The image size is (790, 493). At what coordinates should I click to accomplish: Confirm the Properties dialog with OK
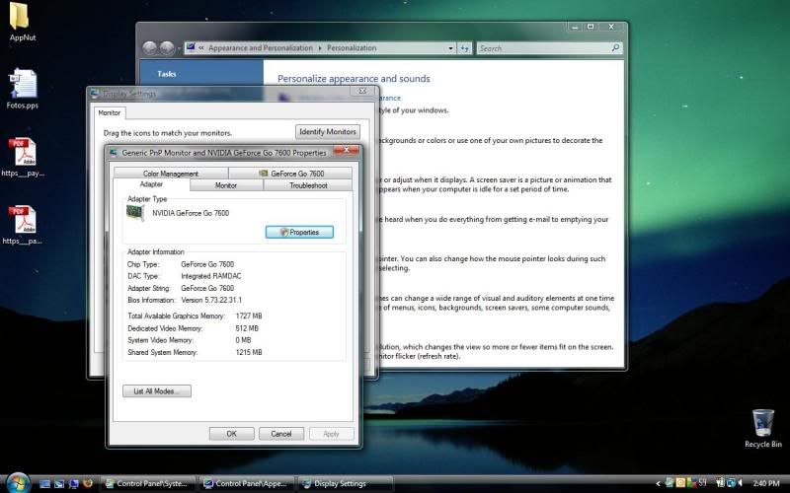[231, 434]
